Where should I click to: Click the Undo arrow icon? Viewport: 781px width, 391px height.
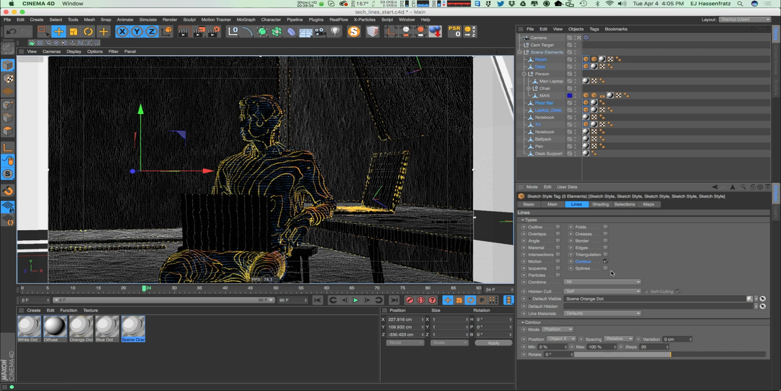point(11,31)
